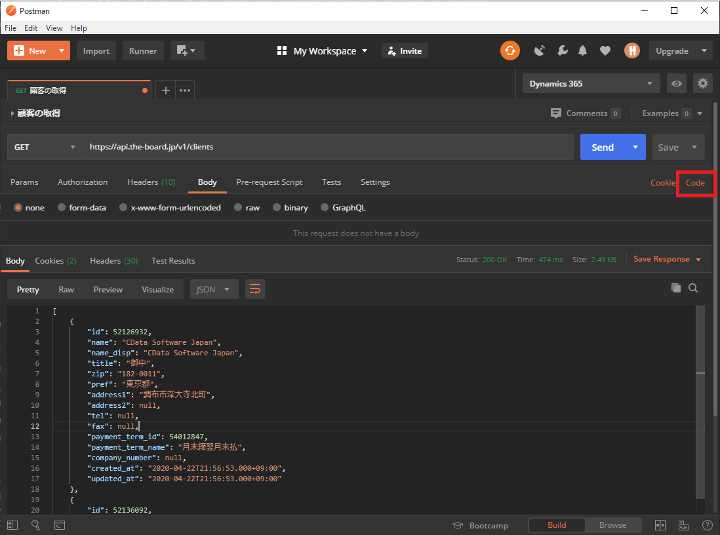Image resolution: width=720 pixels, height=535 pixels.
Task: Expand the Dynamics 365 environment dropdown
Action: tap(591, 84)
